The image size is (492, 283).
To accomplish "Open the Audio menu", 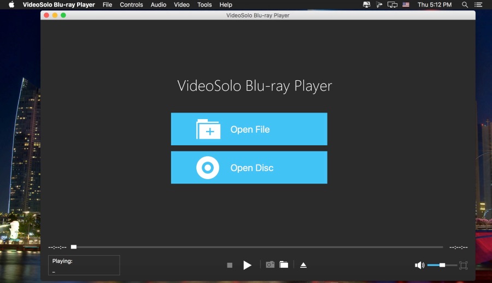I will 159,5.
